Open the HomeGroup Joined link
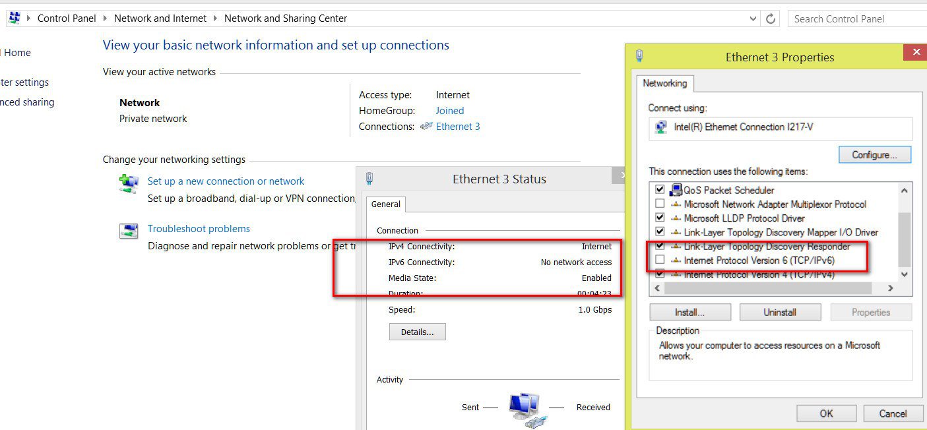Viewport: 927px width, 430px height. pyautogui.click(x=450, y=111)
